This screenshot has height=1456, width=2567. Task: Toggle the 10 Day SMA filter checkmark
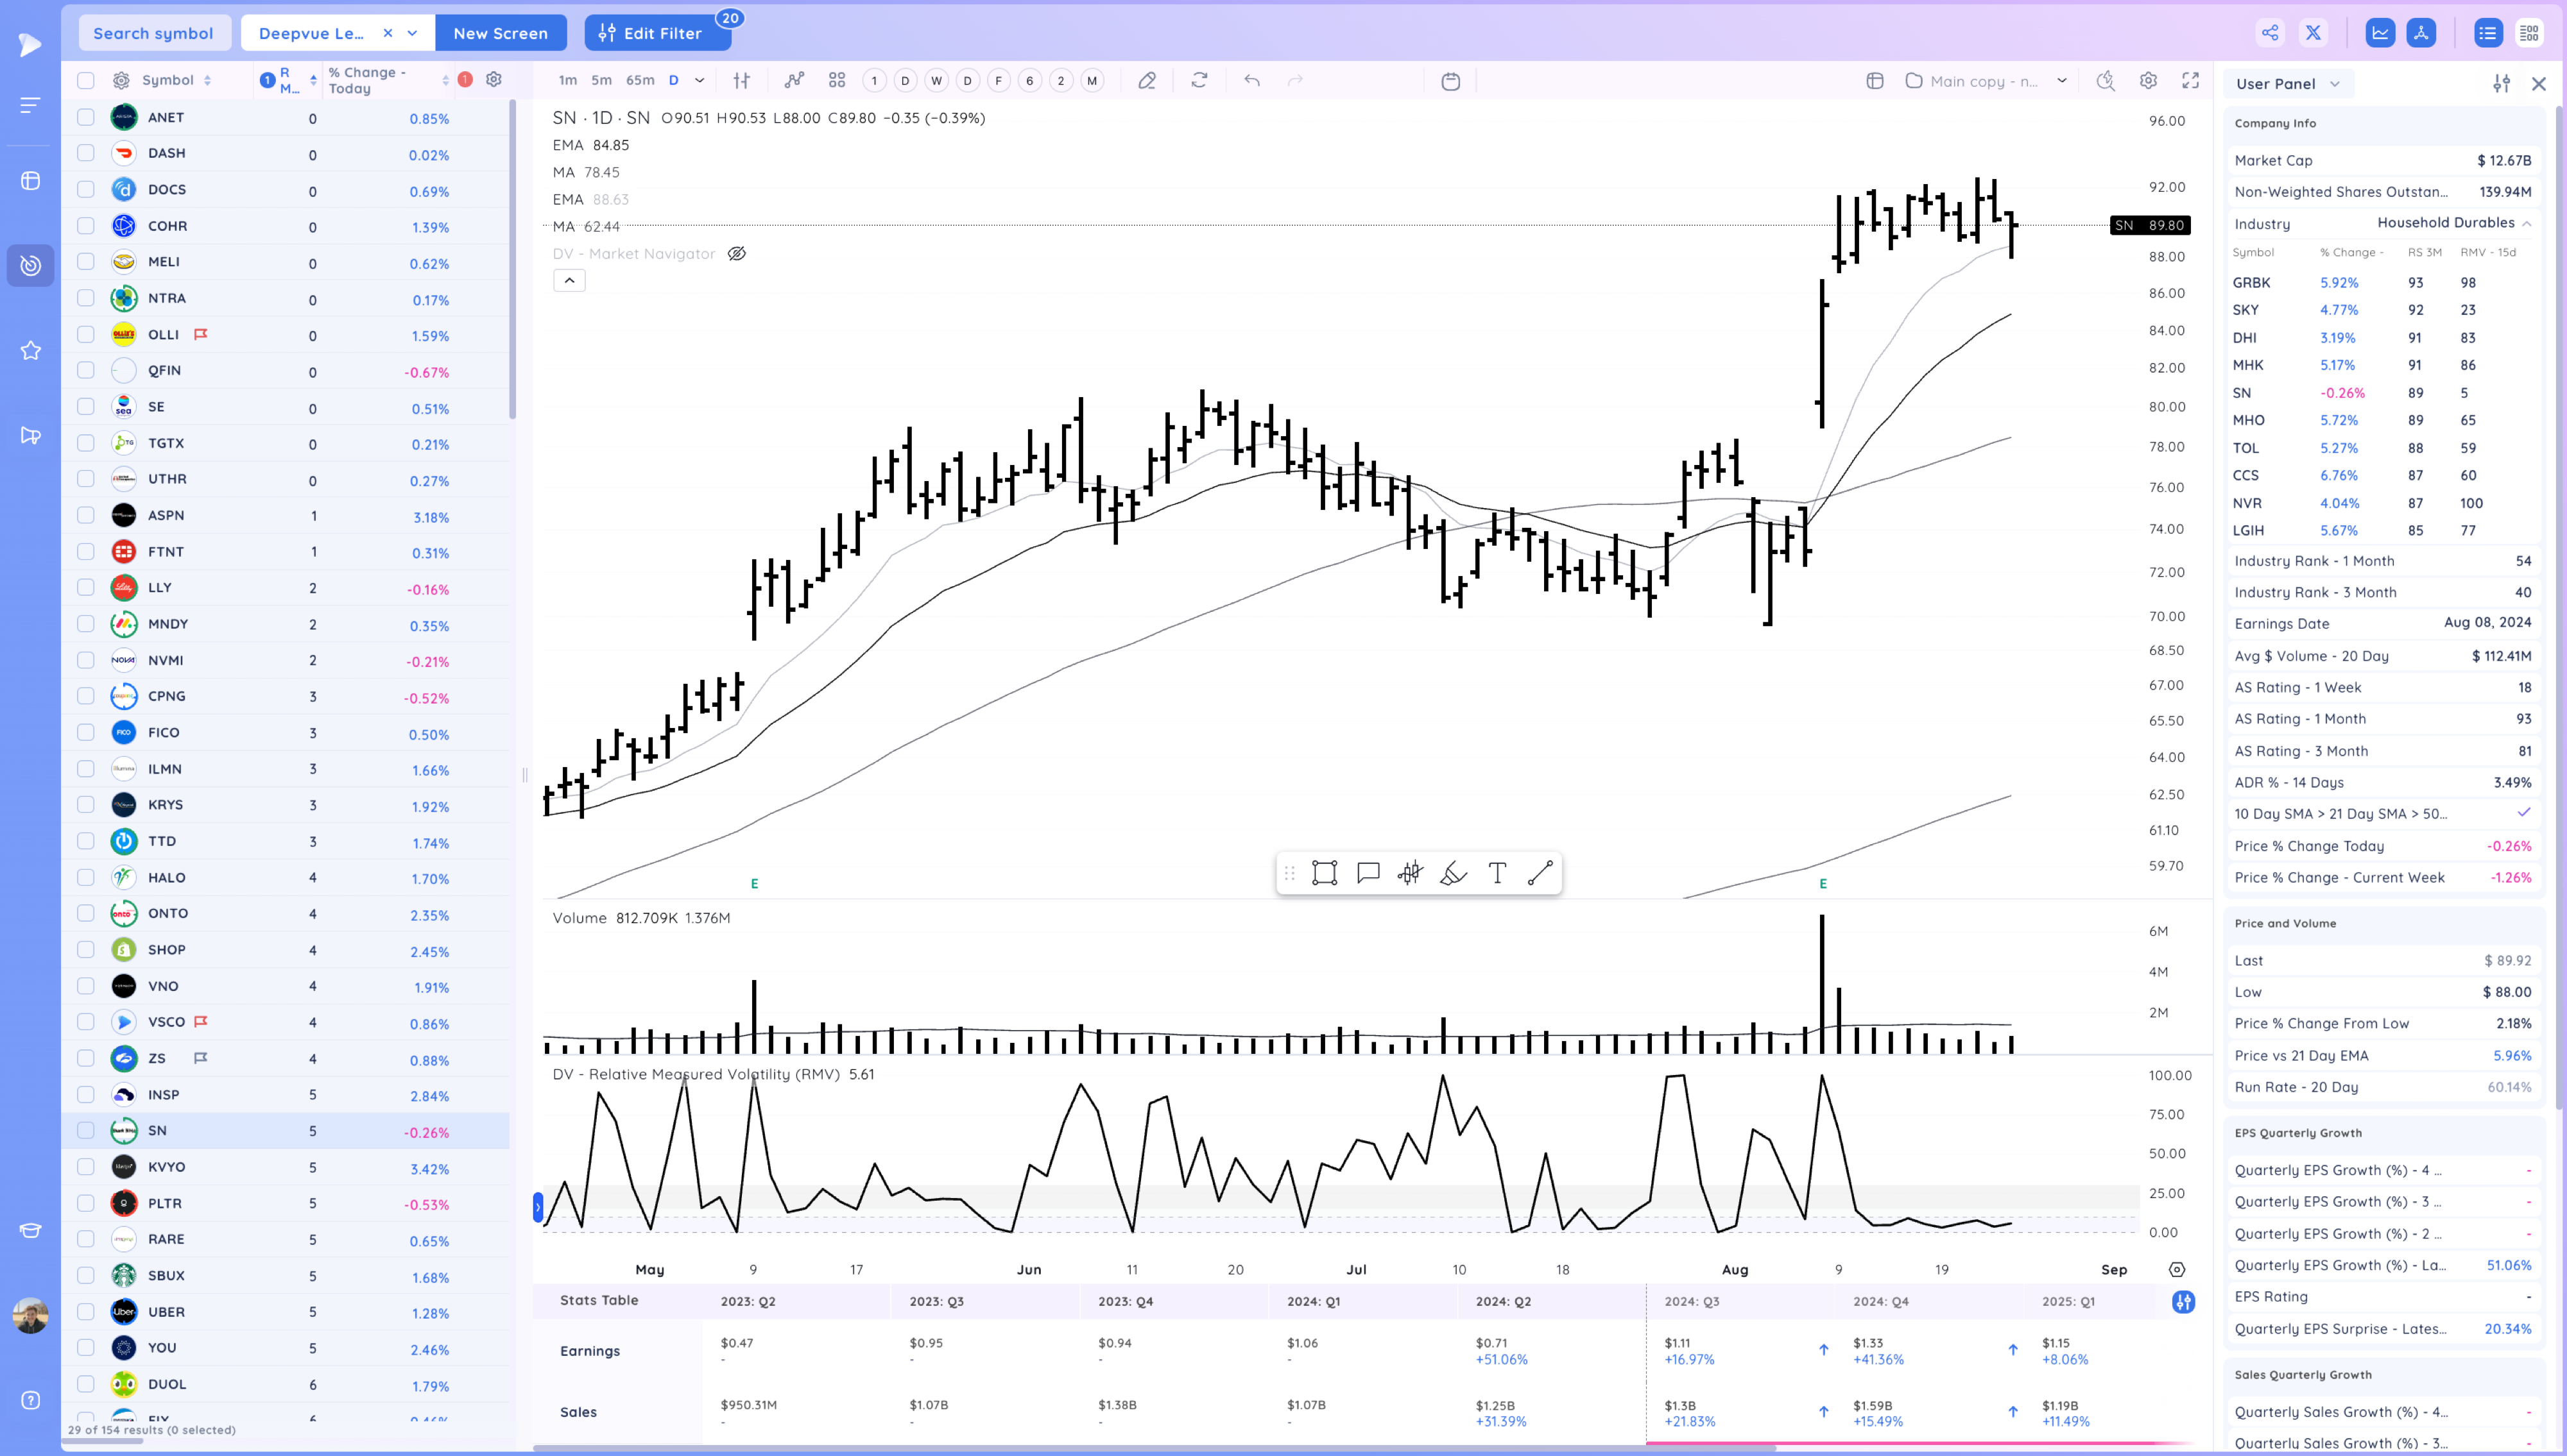[x=2525, y=813]
